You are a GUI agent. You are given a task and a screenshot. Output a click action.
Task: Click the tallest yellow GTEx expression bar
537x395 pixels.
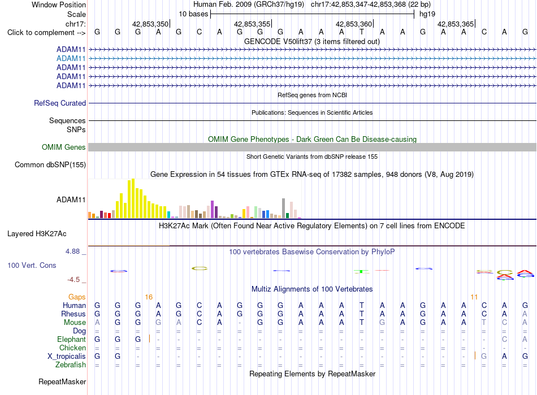133,198
